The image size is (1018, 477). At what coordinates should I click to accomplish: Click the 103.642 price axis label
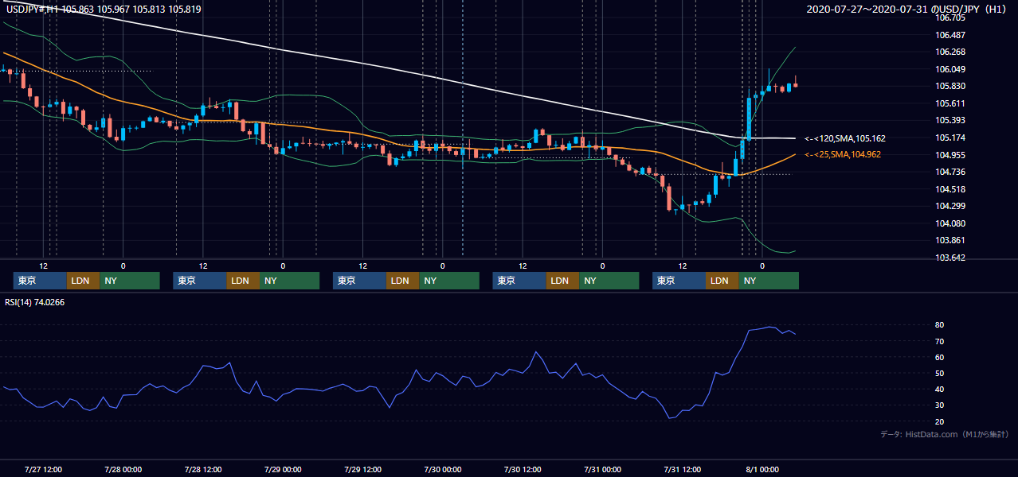(x=950, y=258)
